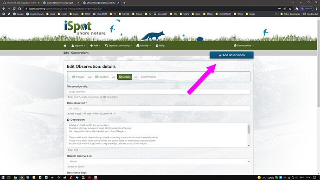
Task: Reload the page with refresh icon
Action: click(x=14, y=9)
